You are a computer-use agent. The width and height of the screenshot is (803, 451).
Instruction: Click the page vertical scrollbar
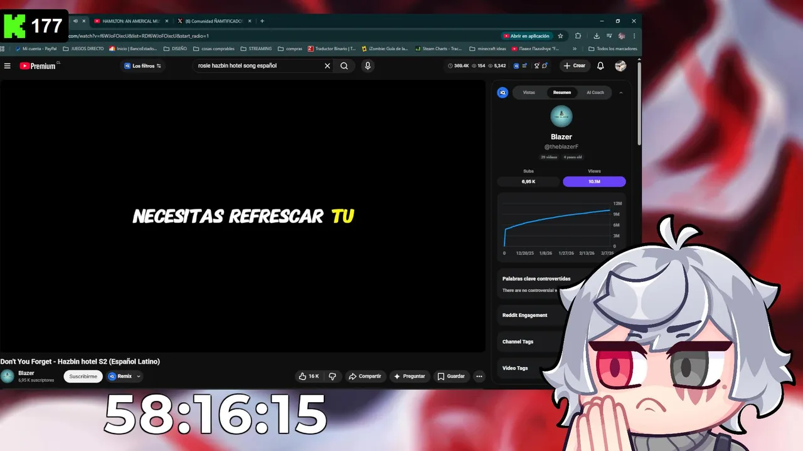pos(639,103)
